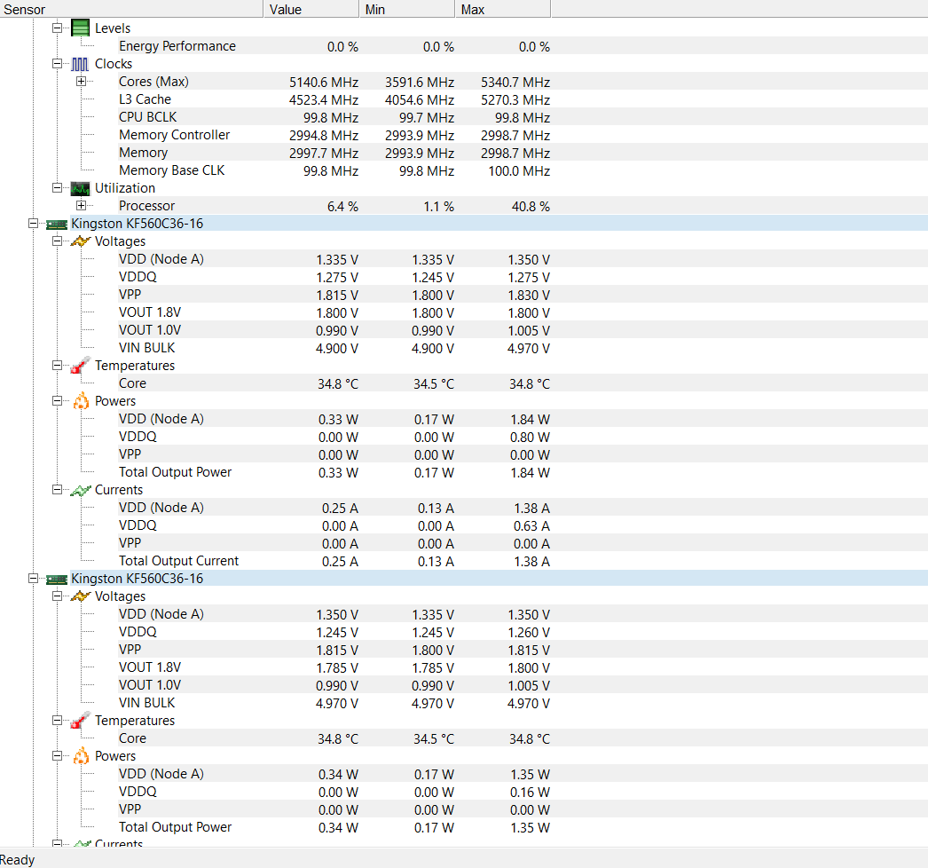Expand the Processor utilization entry
The height and width of the screenshot is (868, 928).
[82, 205]
